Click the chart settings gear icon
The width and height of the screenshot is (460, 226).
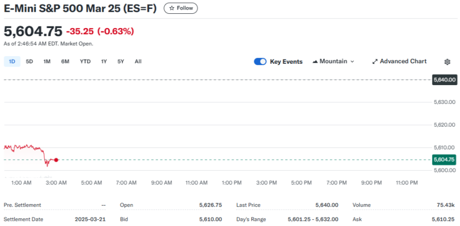pos(447,62)
